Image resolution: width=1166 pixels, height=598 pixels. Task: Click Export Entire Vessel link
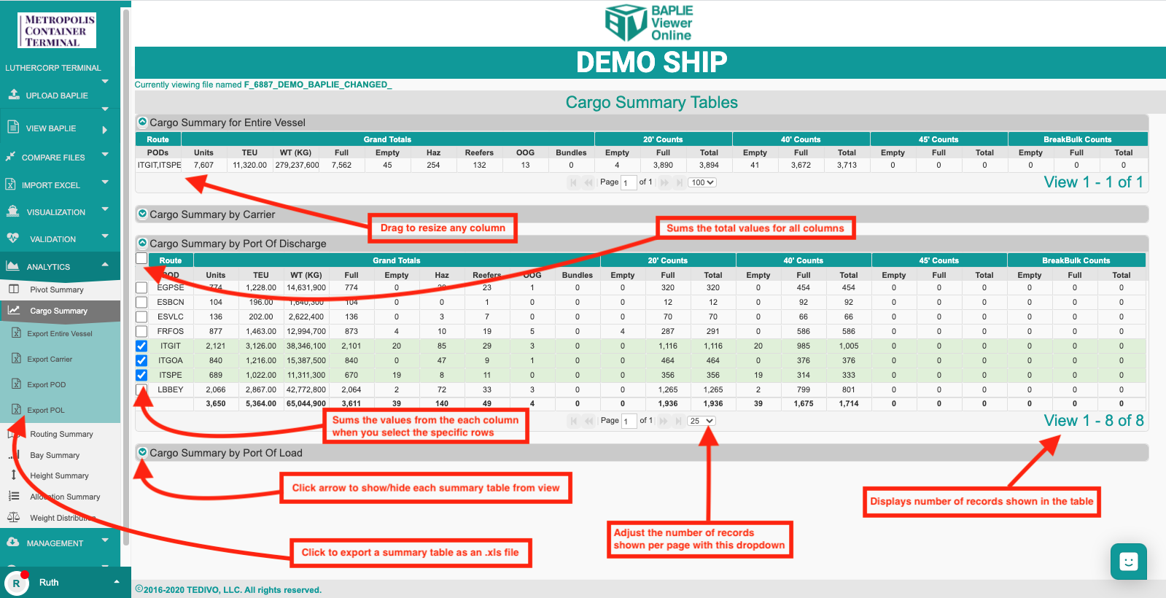59,333
